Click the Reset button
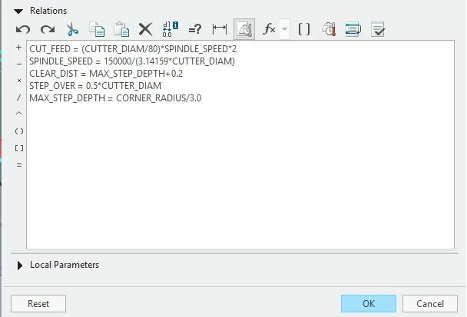Viewport: 467px width, 317px height. click(38, 304)
